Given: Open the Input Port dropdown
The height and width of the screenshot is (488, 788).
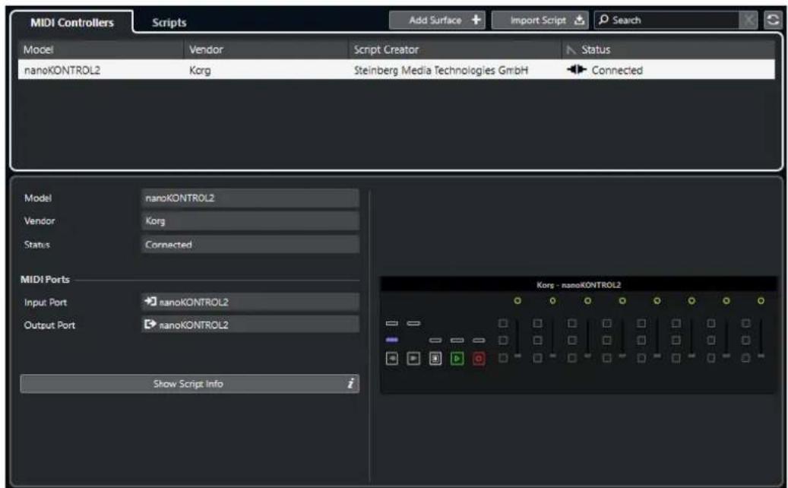Looking at the screenshot, I should [x=250, y=302].
